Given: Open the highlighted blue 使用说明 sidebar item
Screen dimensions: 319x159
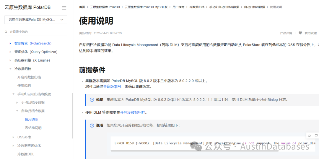Looking at the screenshot, I should (x=32, y=120).
